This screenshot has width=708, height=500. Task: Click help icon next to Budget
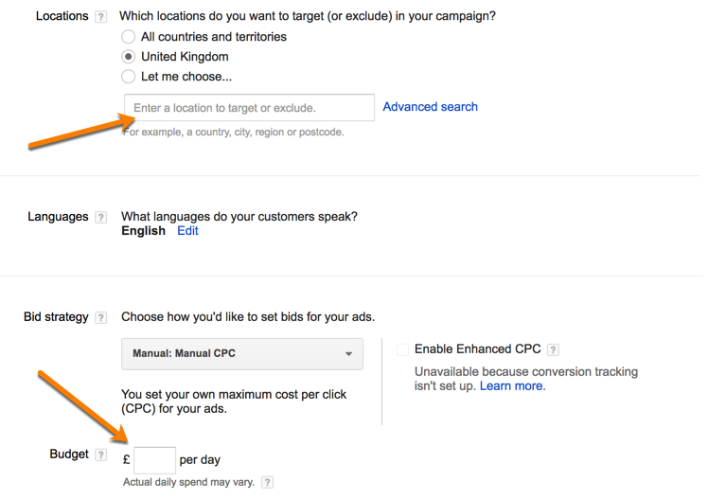tap(101, 455)
